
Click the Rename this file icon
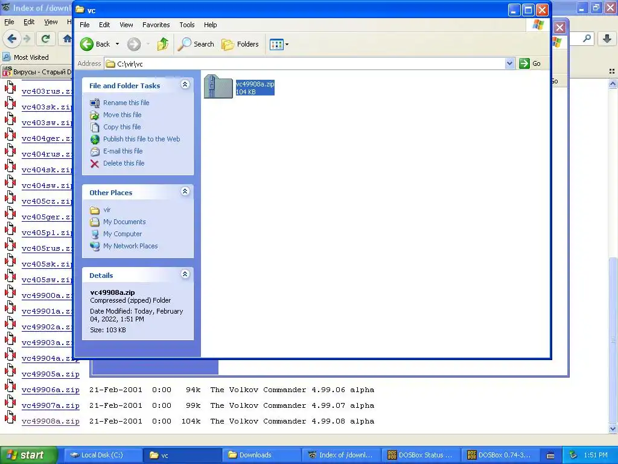coord(95,103)
